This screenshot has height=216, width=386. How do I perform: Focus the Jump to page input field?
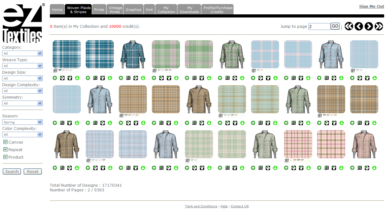tap(319, 27)
